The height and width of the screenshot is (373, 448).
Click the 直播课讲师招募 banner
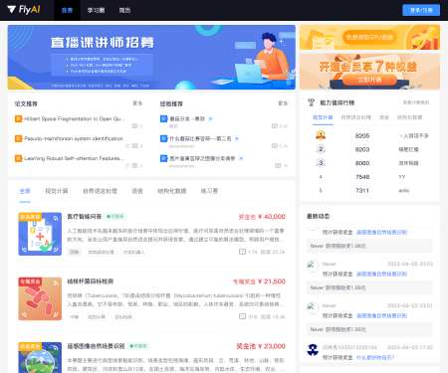pos(151,57)
